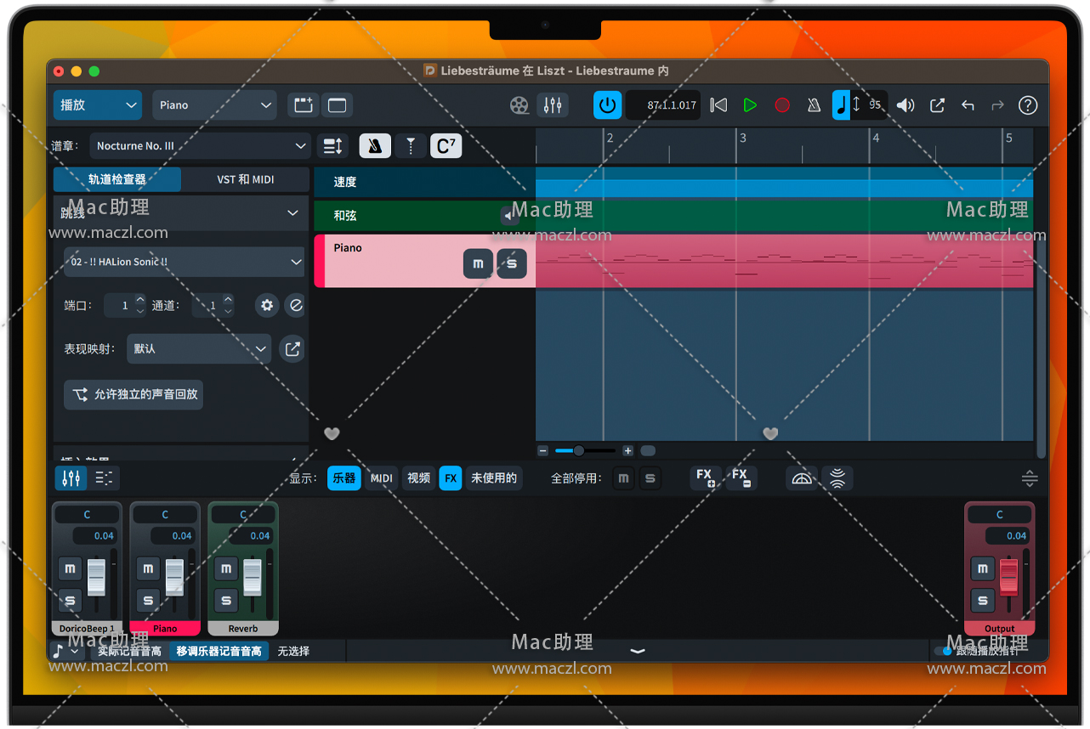Rewind to the beginning of the flow
Image resolution: width=1090 pixels, height=729 pixels.
[718, 105]
